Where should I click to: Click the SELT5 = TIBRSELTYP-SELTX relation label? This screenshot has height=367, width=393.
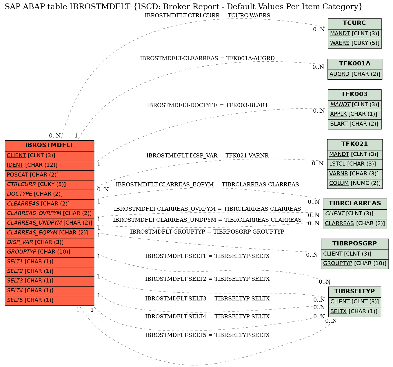tap(207, 335)
